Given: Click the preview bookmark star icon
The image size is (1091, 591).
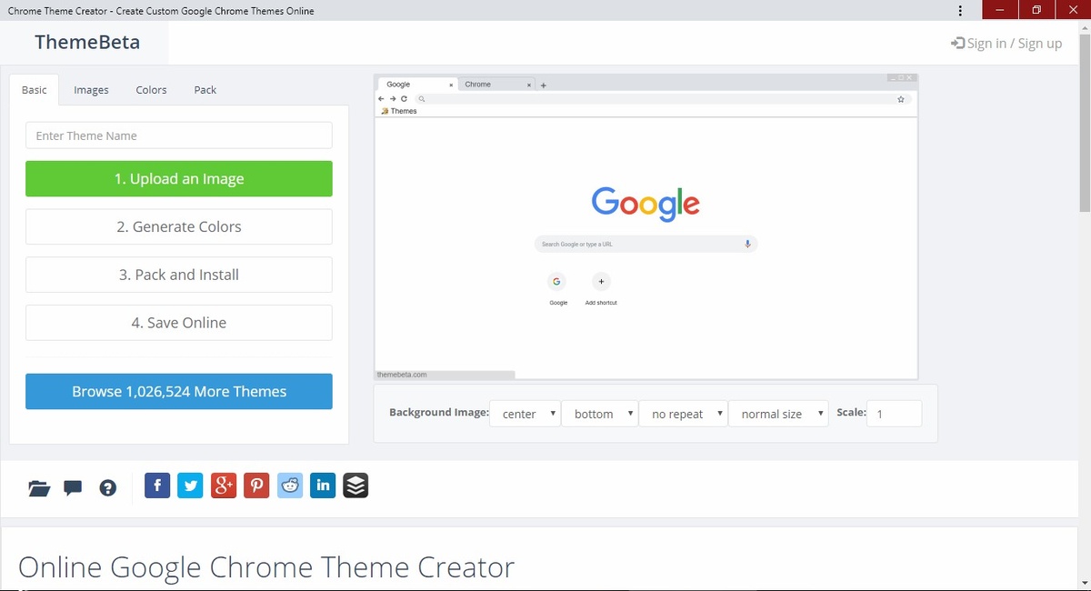Looking at the screenshot, I should point(900,99).
